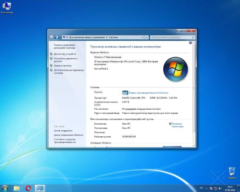The image size is (240, 192).
Task: Open Индекс производительности Windows link
Action: (x=148, y=93)
